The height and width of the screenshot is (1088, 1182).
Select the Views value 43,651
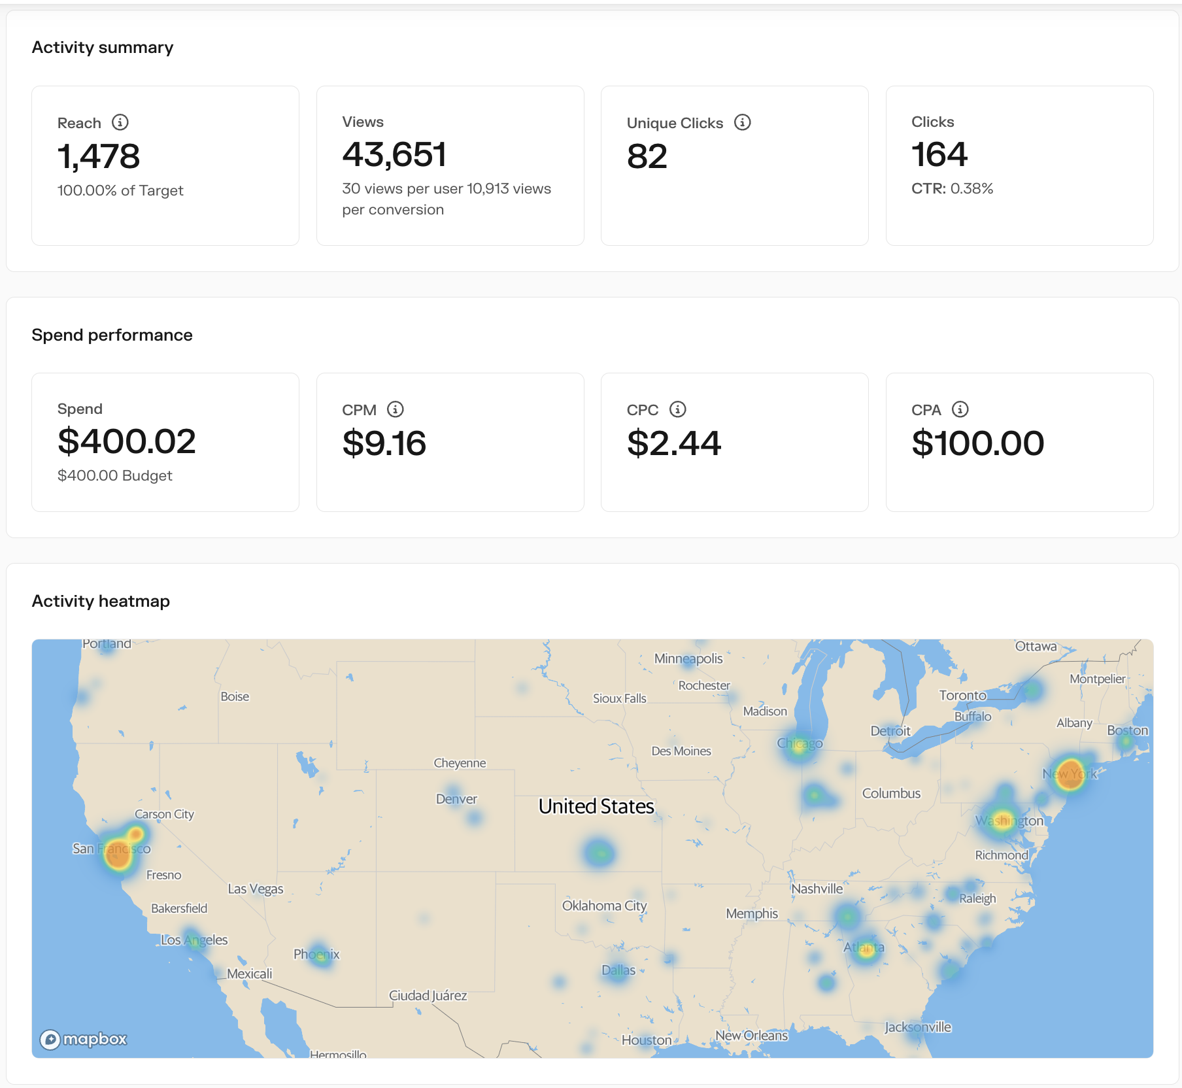pyautogui.click(x=394, y=154)
